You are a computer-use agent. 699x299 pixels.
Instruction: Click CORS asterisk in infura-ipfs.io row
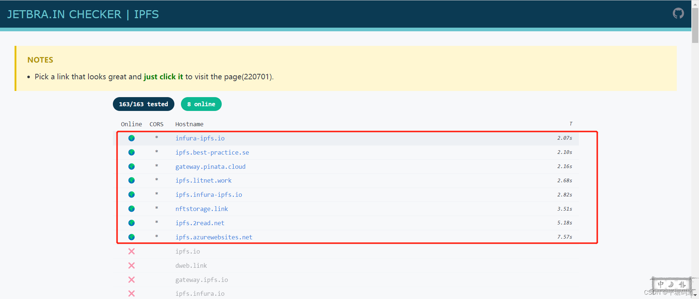157,137
